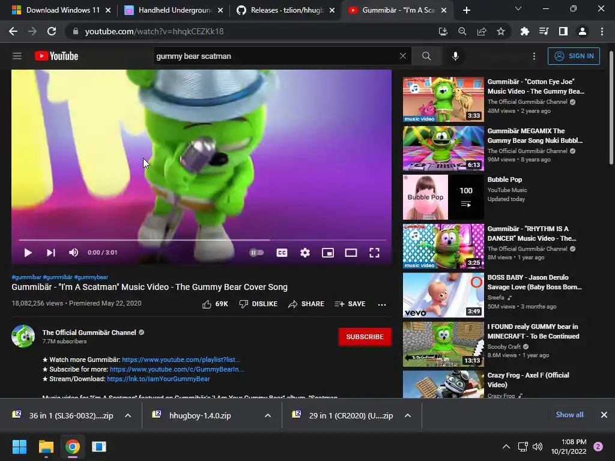The height and width of the screenshot is (461, 615).
Task: Open the lnk.to/IamYourGummyBear link
Action: tap(159, 379)
